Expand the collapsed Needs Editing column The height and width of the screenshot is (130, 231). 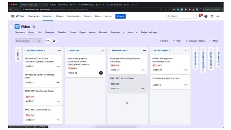pyautogui.click(x=195, y=58)
